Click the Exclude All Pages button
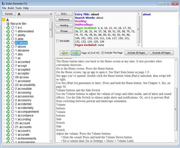Image resolution: width=180 pixels, height=148 pixels. pyautogui.click(x=161, y=53)
